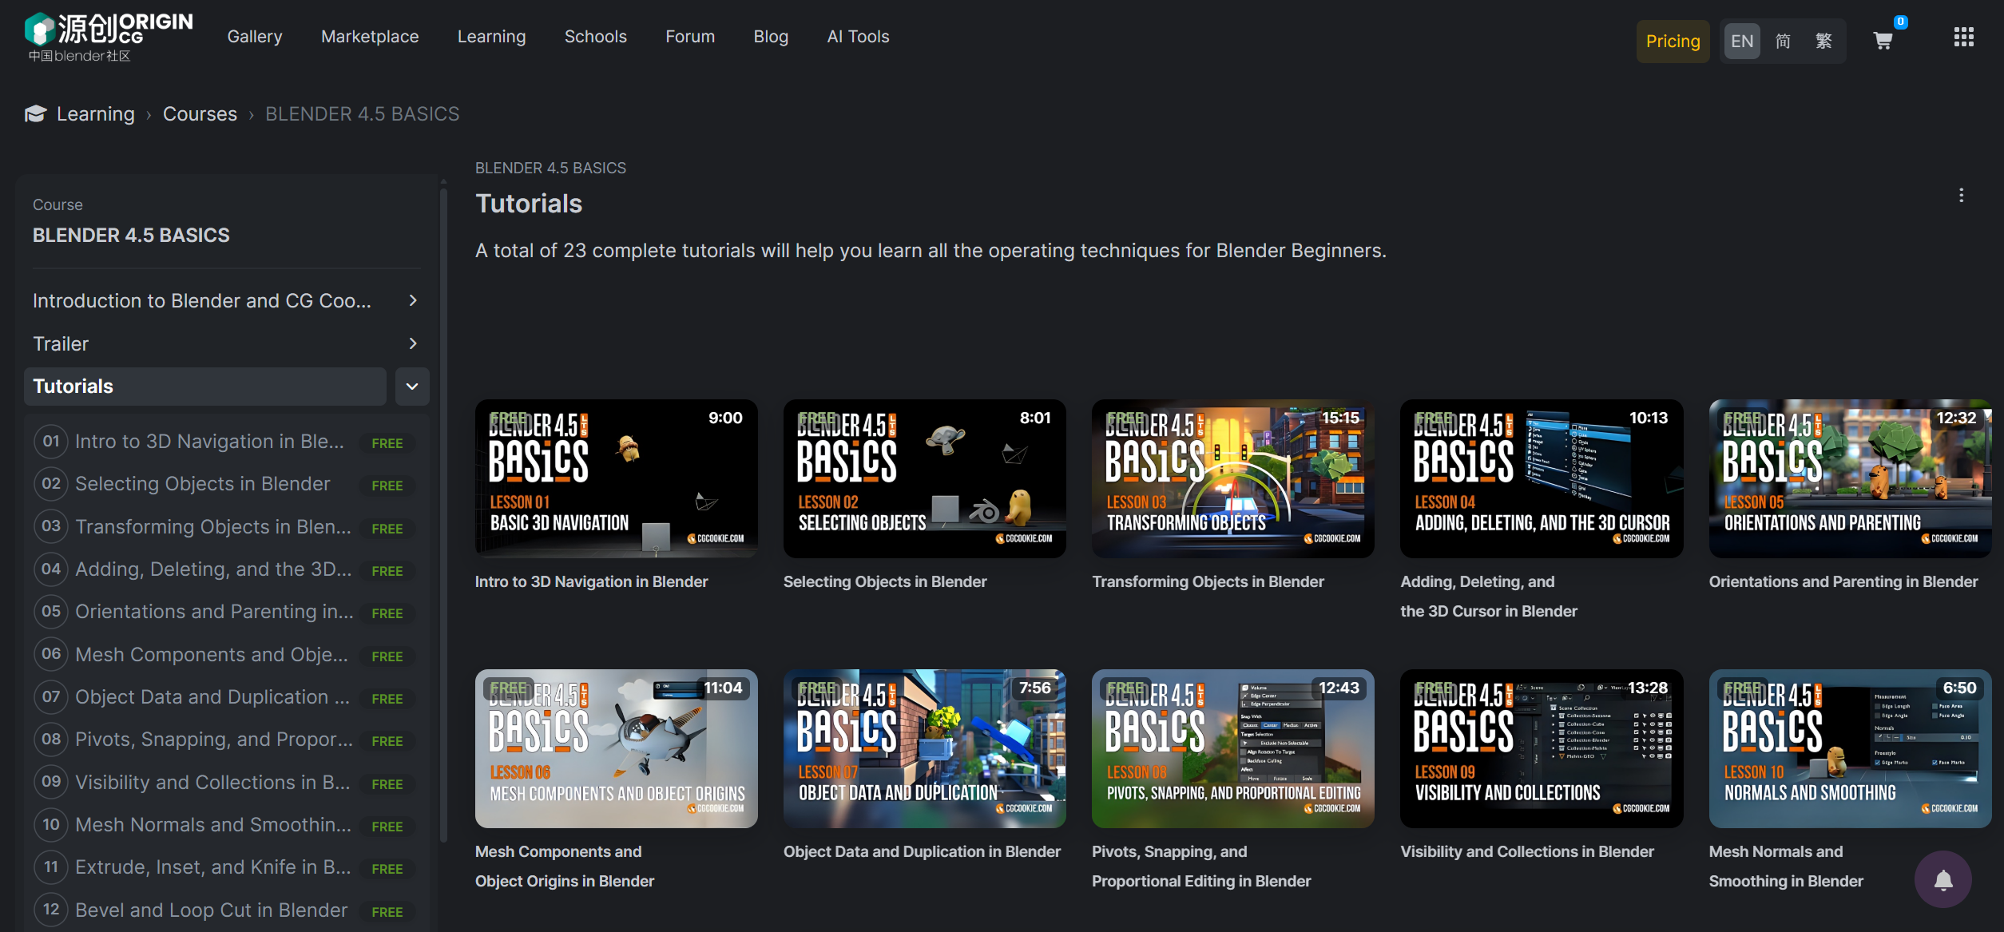Click the notification bell button

[x=1942, y=879]
